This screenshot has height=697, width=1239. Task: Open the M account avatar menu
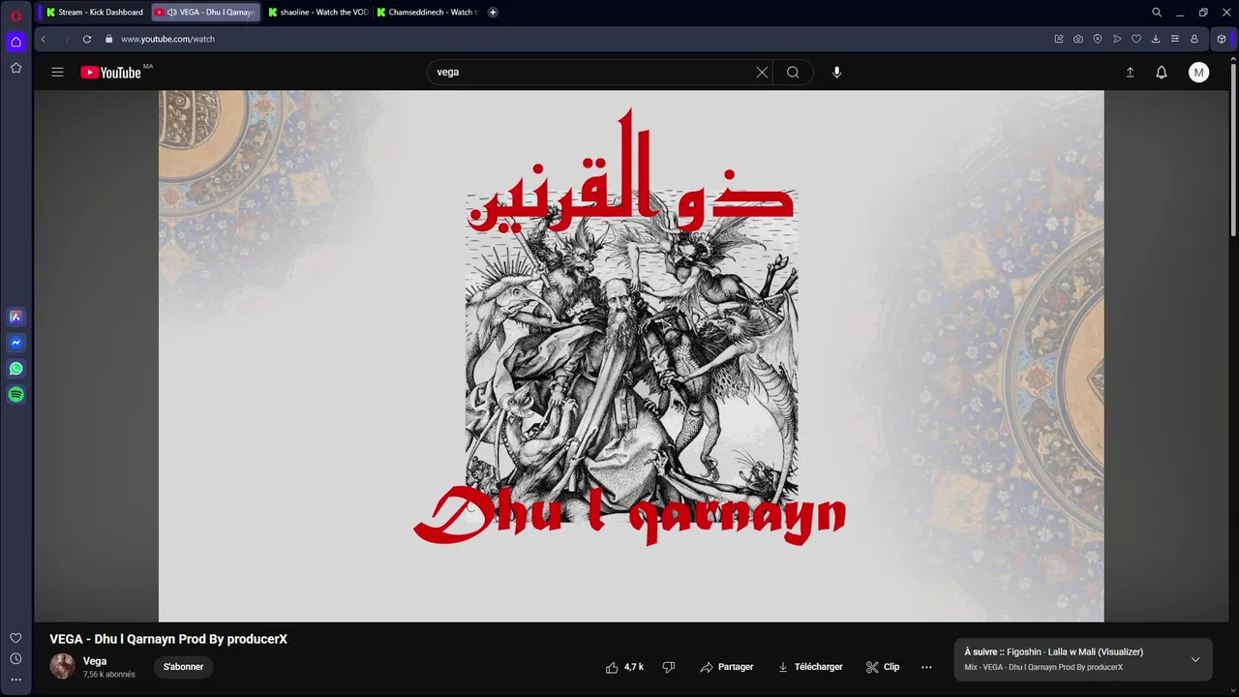click(1198, 72)
